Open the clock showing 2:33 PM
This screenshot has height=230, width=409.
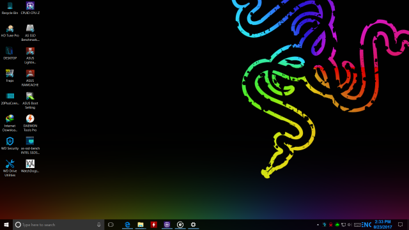(383, 224)
